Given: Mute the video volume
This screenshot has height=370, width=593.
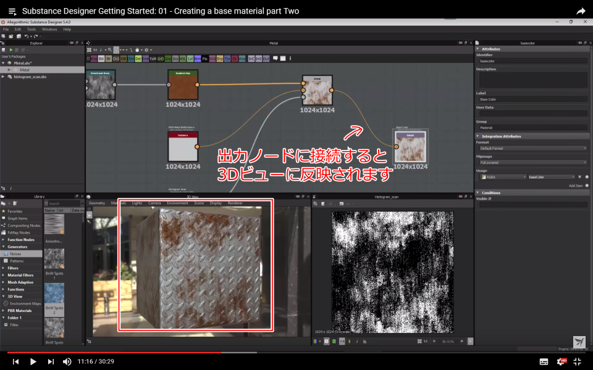Looking at the screenshot, I should (67, 361).
